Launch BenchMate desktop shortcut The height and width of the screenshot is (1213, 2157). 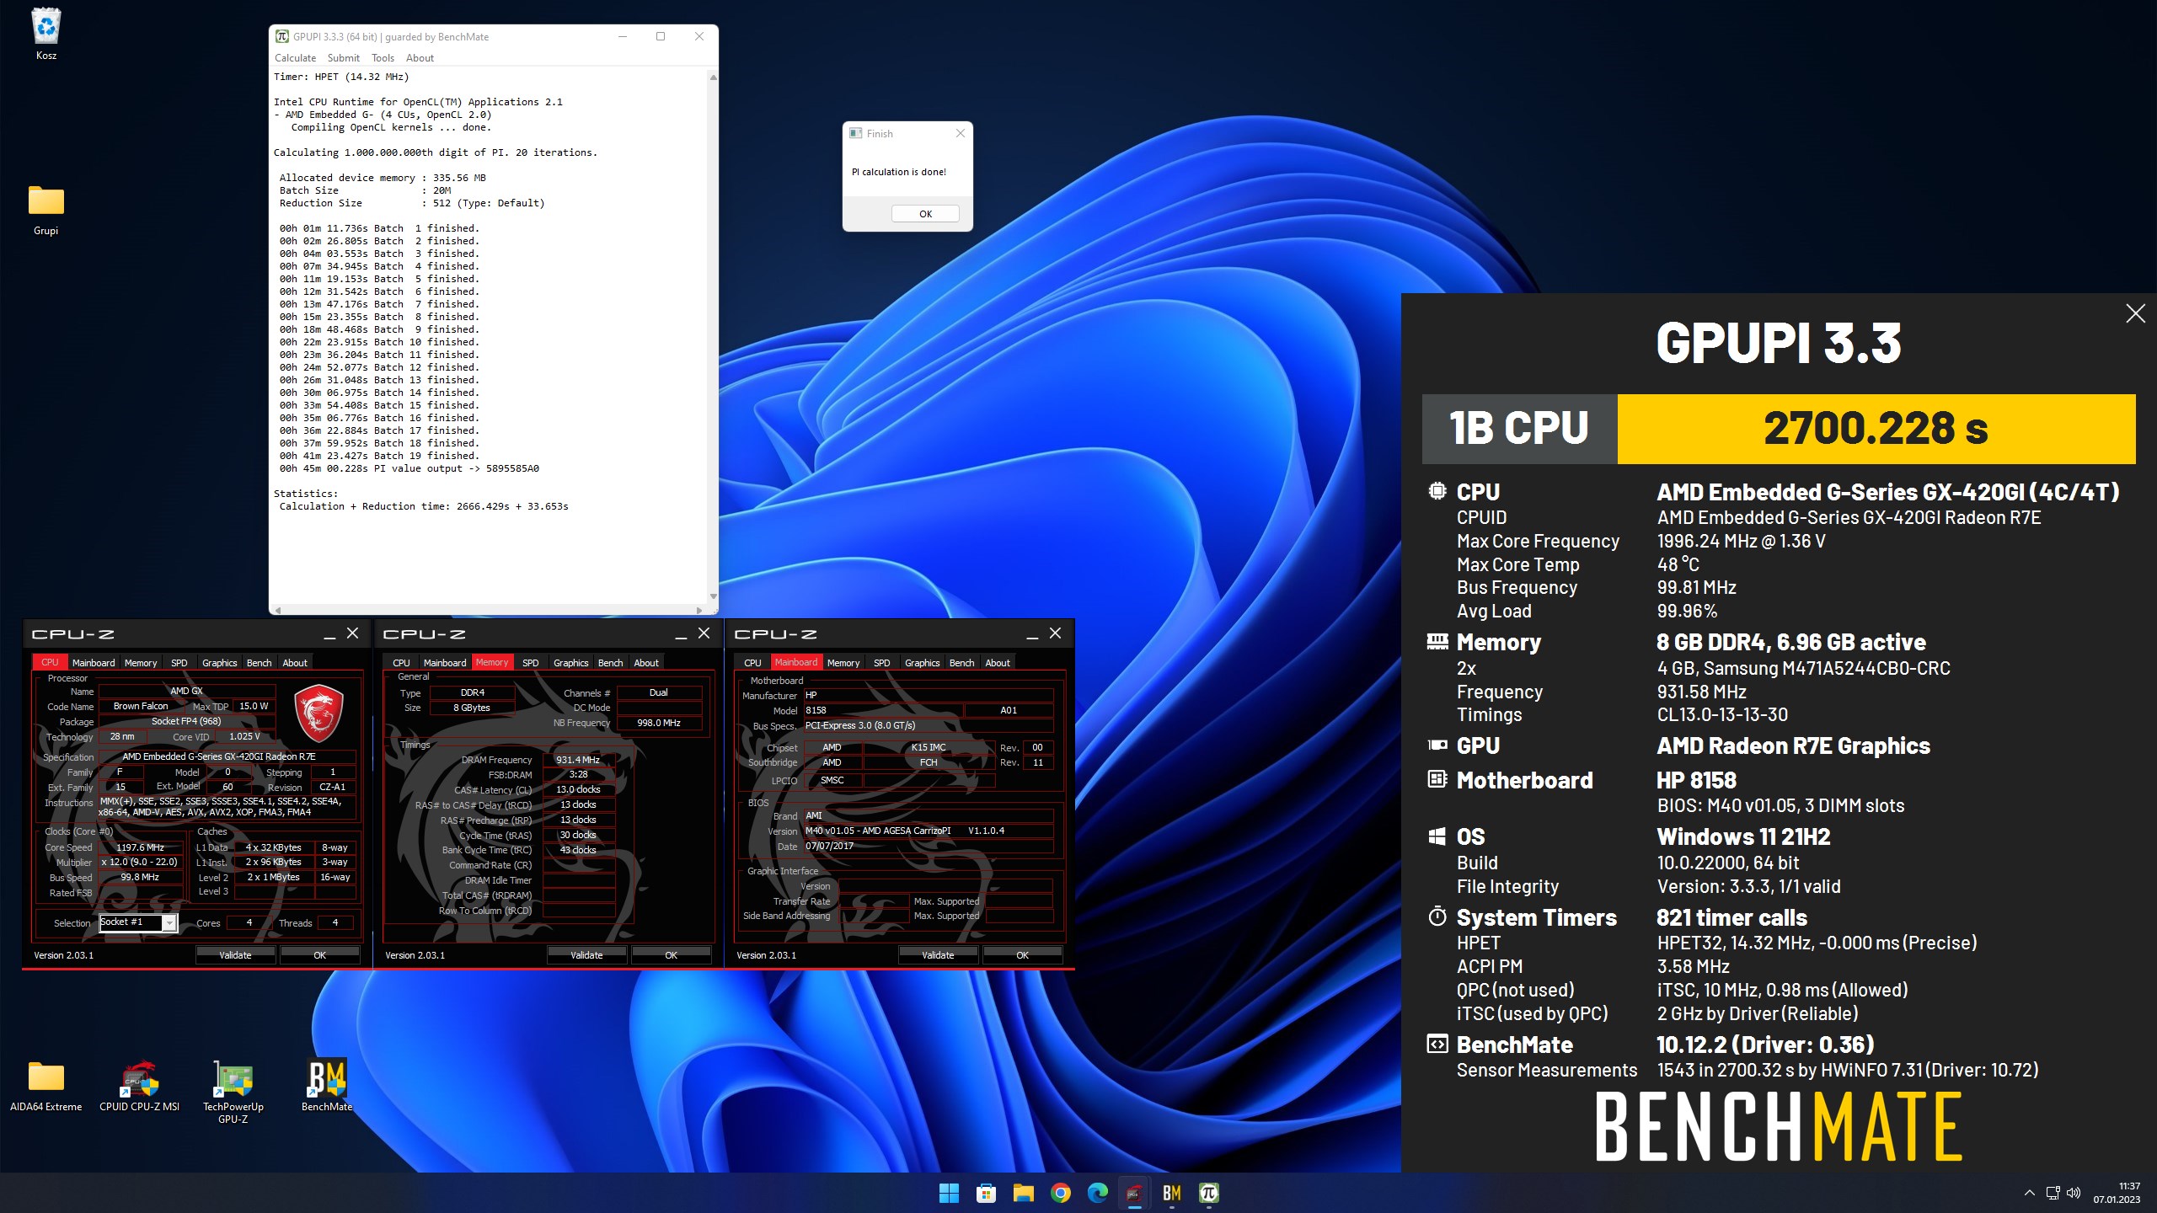tap(327, 1085)
